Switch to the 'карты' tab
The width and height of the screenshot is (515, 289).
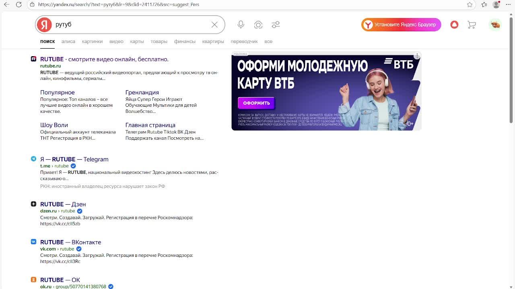(x=137, y=41)
